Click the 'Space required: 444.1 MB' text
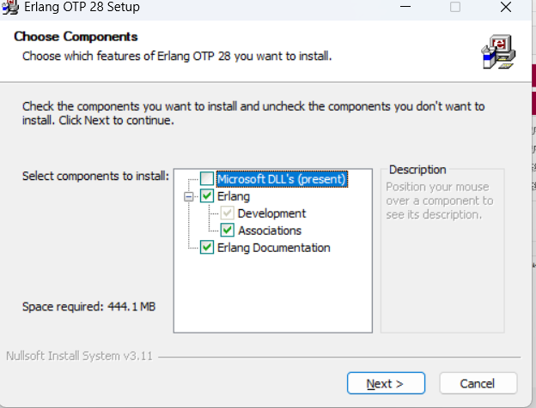 point(88,307)
